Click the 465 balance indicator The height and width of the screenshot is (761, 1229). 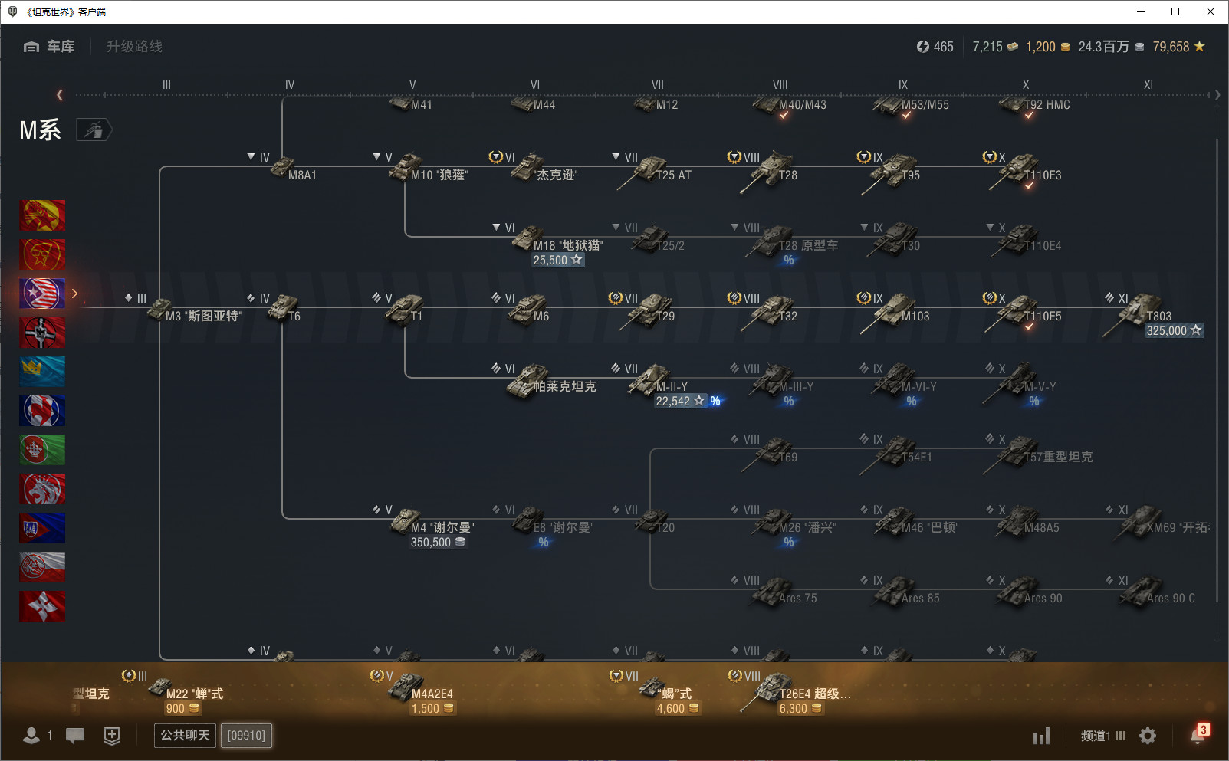pos(935,47)
